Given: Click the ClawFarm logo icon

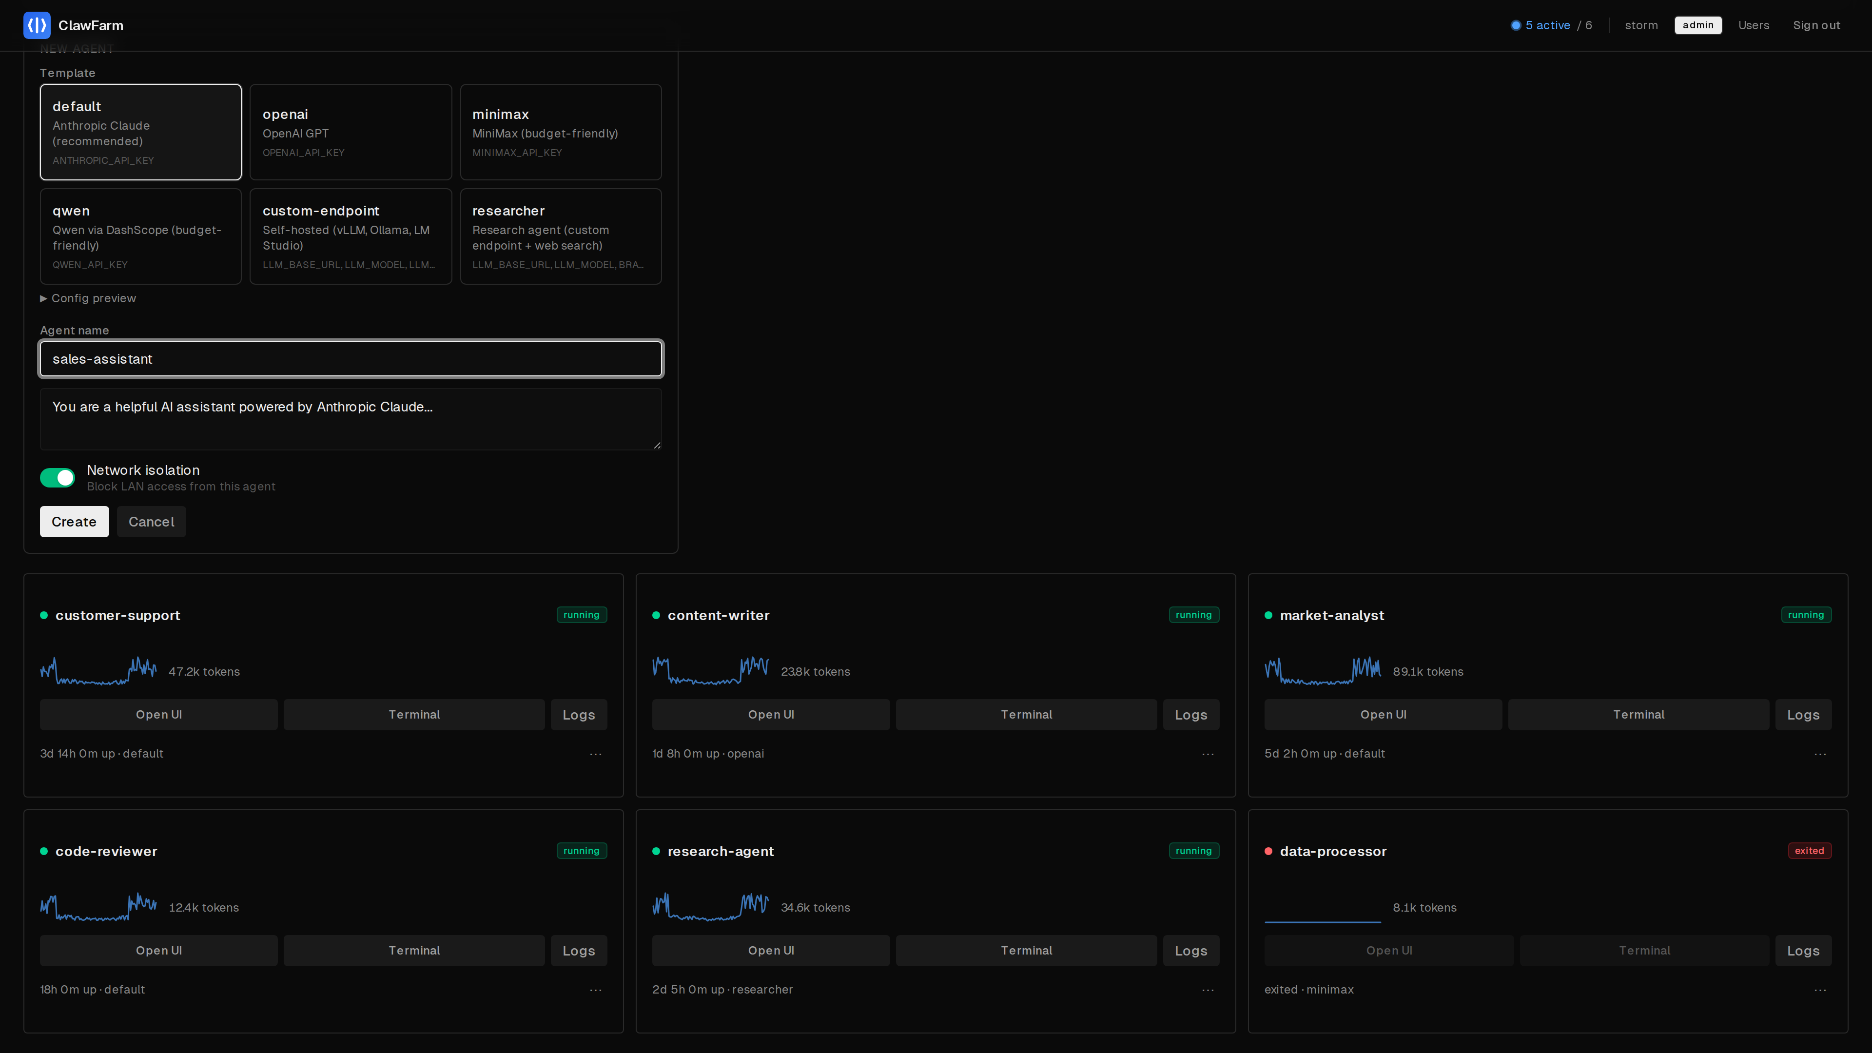Looking at the screenshot, I should [x=37, y=25].
